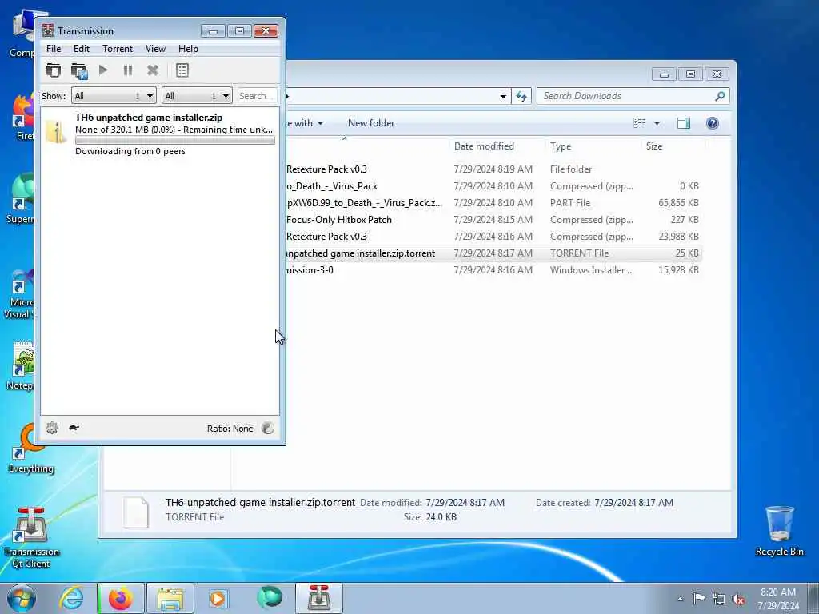Open the Edit menu in Transmission

coord(81,49)
